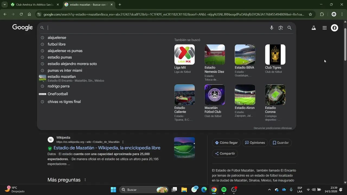The image size is (347, 195).
Task: Open Chrome profile icon in toolbar
Action: pos(334,14)
